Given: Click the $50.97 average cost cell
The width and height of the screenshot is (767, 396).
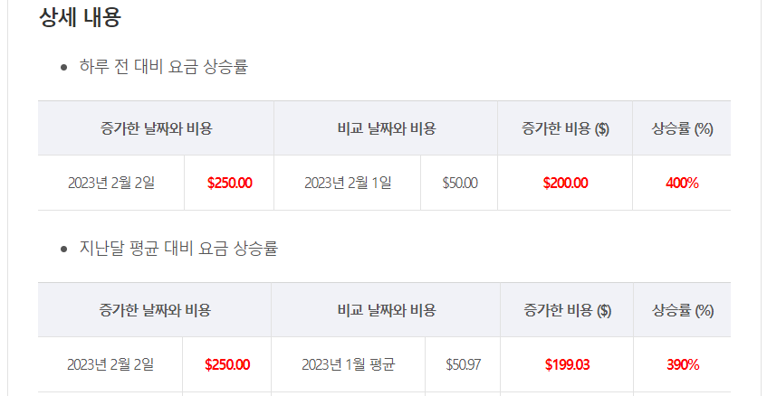Looking at the screenshot, I should [463, 364].
